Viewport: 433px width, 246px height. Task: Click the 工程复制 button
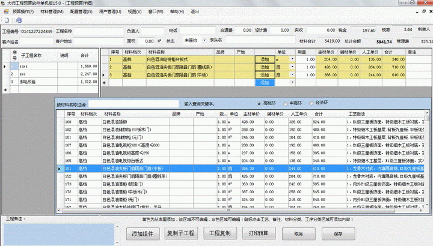(x=220, y=233)
